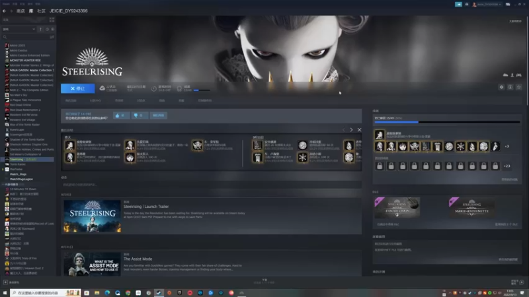
Task: Open the Marie-Antoinette DLC thumbnail
Action: [x=471, y=208]
